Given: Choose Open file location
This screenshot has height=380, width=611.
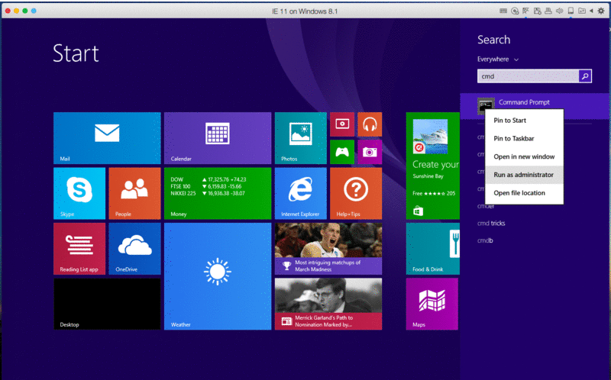Looking at the screenshot, I should tap(524, 193).
